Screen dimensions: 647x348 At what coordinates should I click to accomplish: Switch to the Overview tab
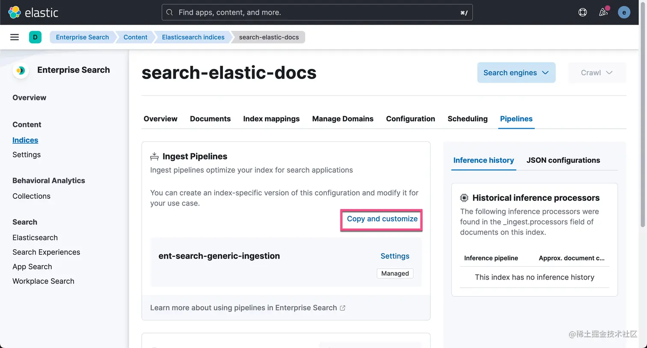tap(160, 119)
